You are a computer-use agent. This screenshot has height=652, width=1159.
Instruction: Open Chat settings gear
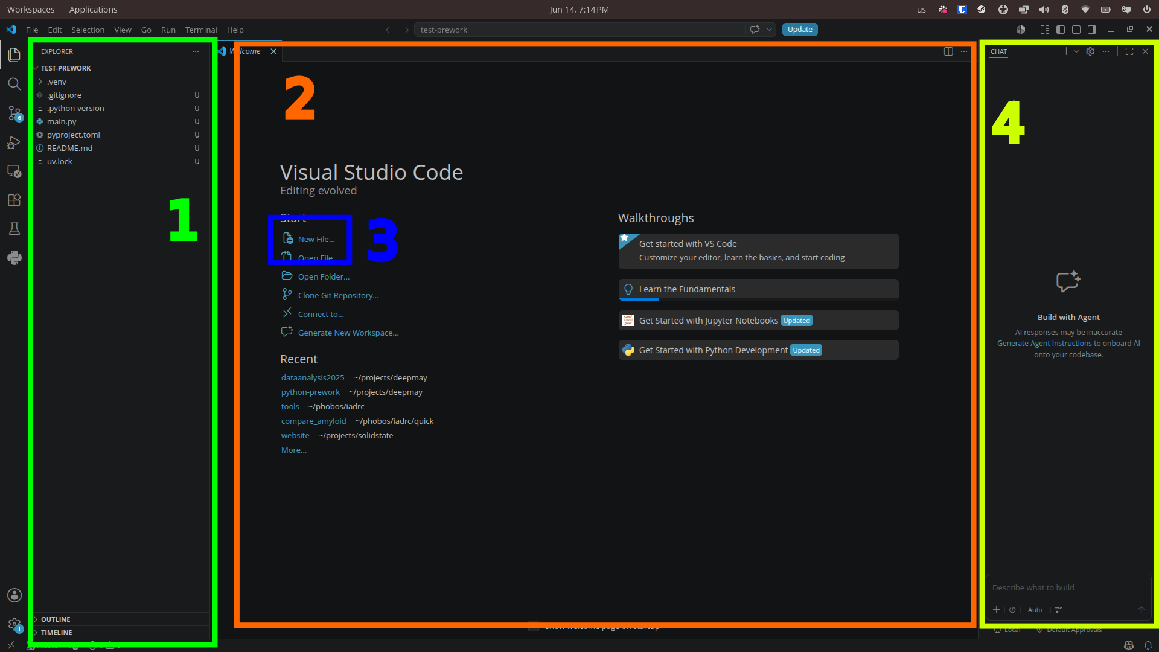1090,51
